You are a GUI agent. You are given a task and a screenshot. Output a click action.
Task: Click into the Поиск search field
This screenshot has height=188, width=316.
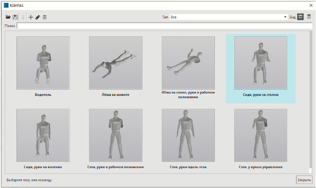pos(164,26)
